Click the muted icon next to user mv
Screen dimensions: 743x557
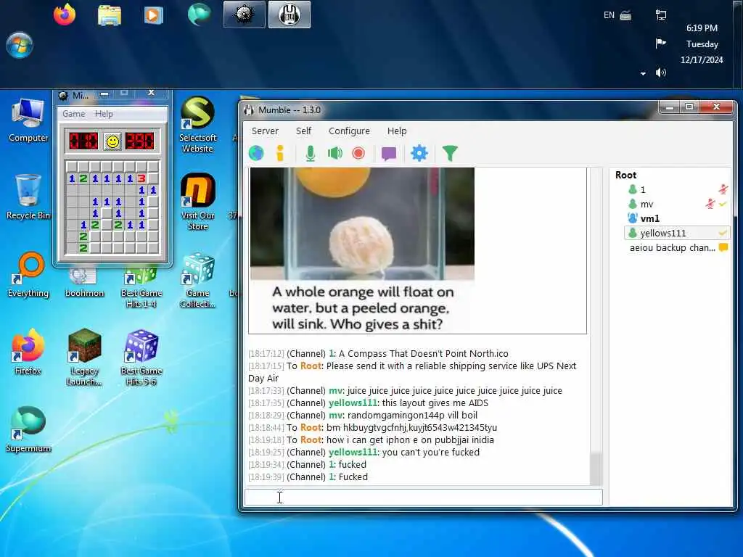click(x=710, y=204)
